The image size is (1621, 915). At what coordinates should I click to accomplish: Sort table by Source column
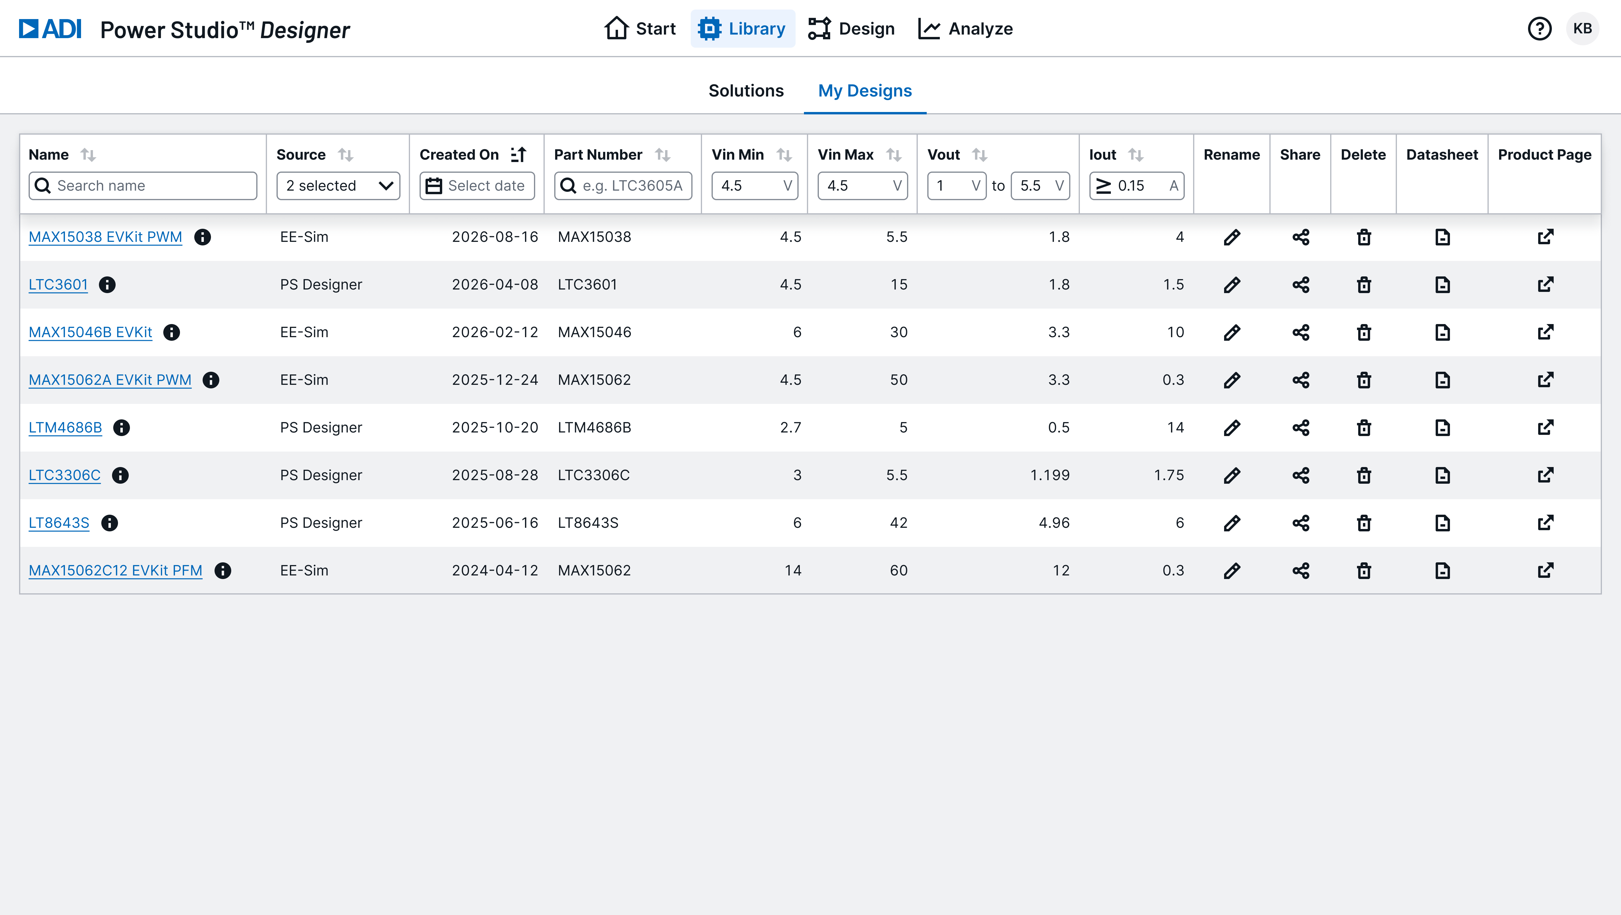tap(345, 155)
